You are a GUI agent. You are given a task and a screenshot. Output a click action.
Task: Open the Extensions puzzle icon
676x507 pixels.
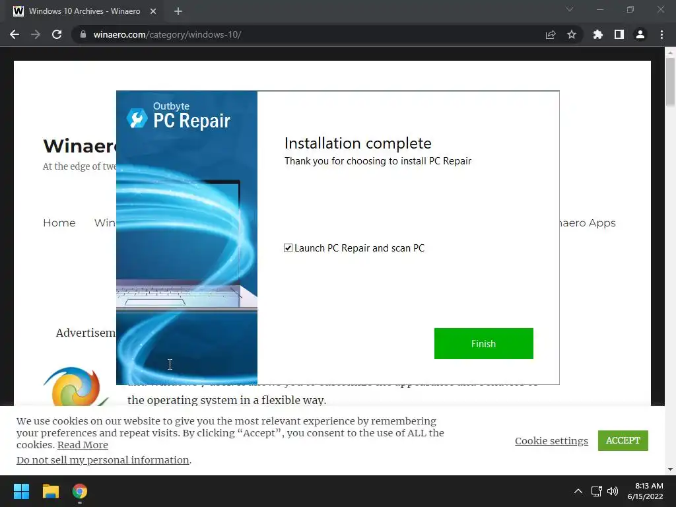pyautogui.click(x=598, y=34)
